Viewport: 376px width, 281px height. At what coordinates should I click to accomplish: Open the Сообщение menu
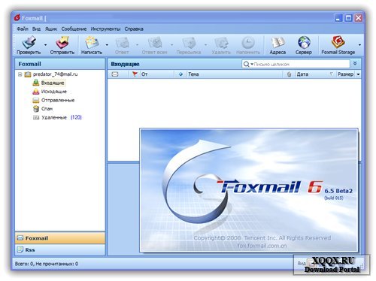74,29
